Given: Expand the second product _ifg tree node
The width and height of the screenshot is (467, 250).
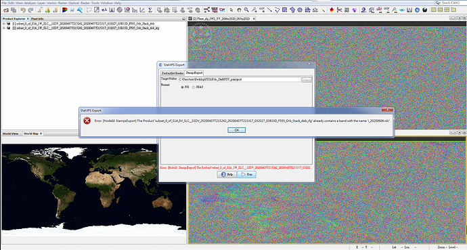Looking at the screenshot, I should pos(4,28).
